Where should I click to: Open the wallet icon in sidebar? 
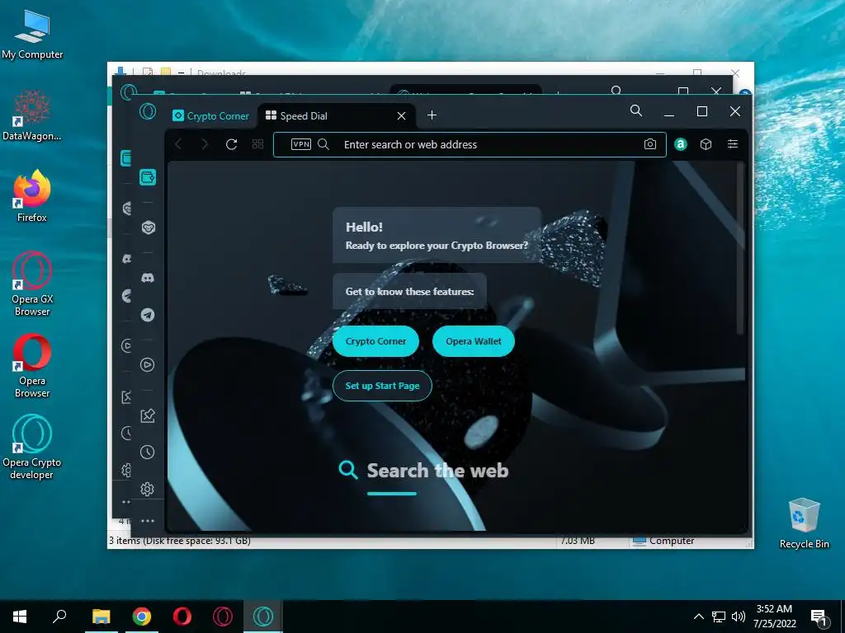pos(148,177)
